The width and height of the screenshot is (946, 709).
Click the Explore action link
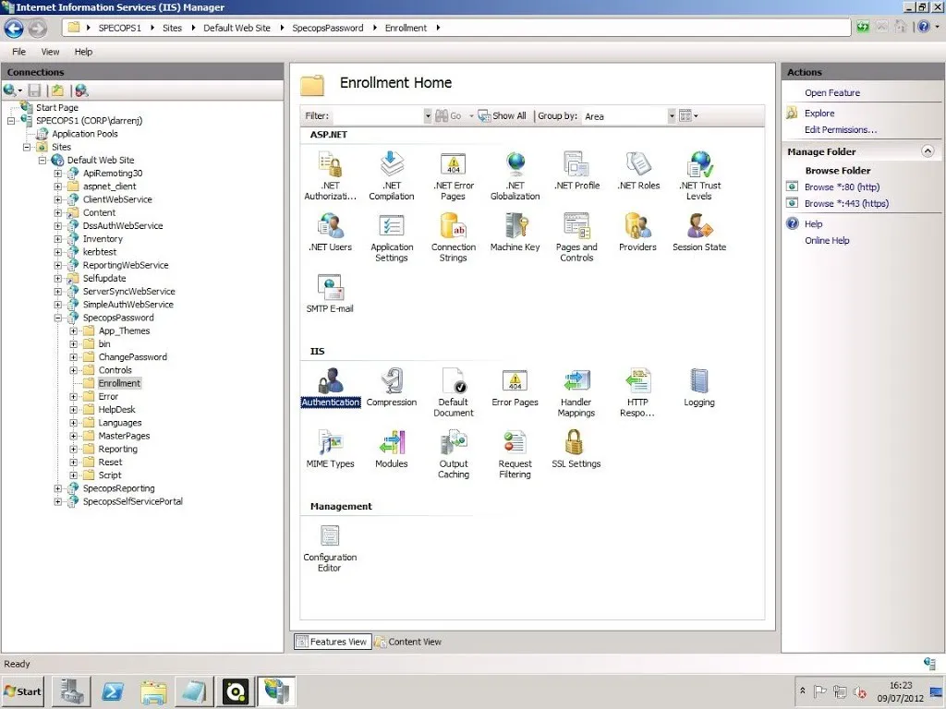pos(819,114)
